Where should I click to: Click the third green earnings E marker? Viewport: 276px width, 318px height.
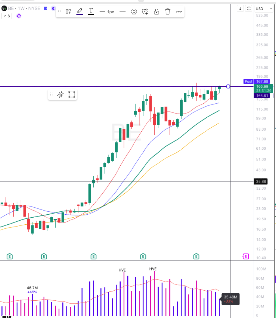click(93, 256)
